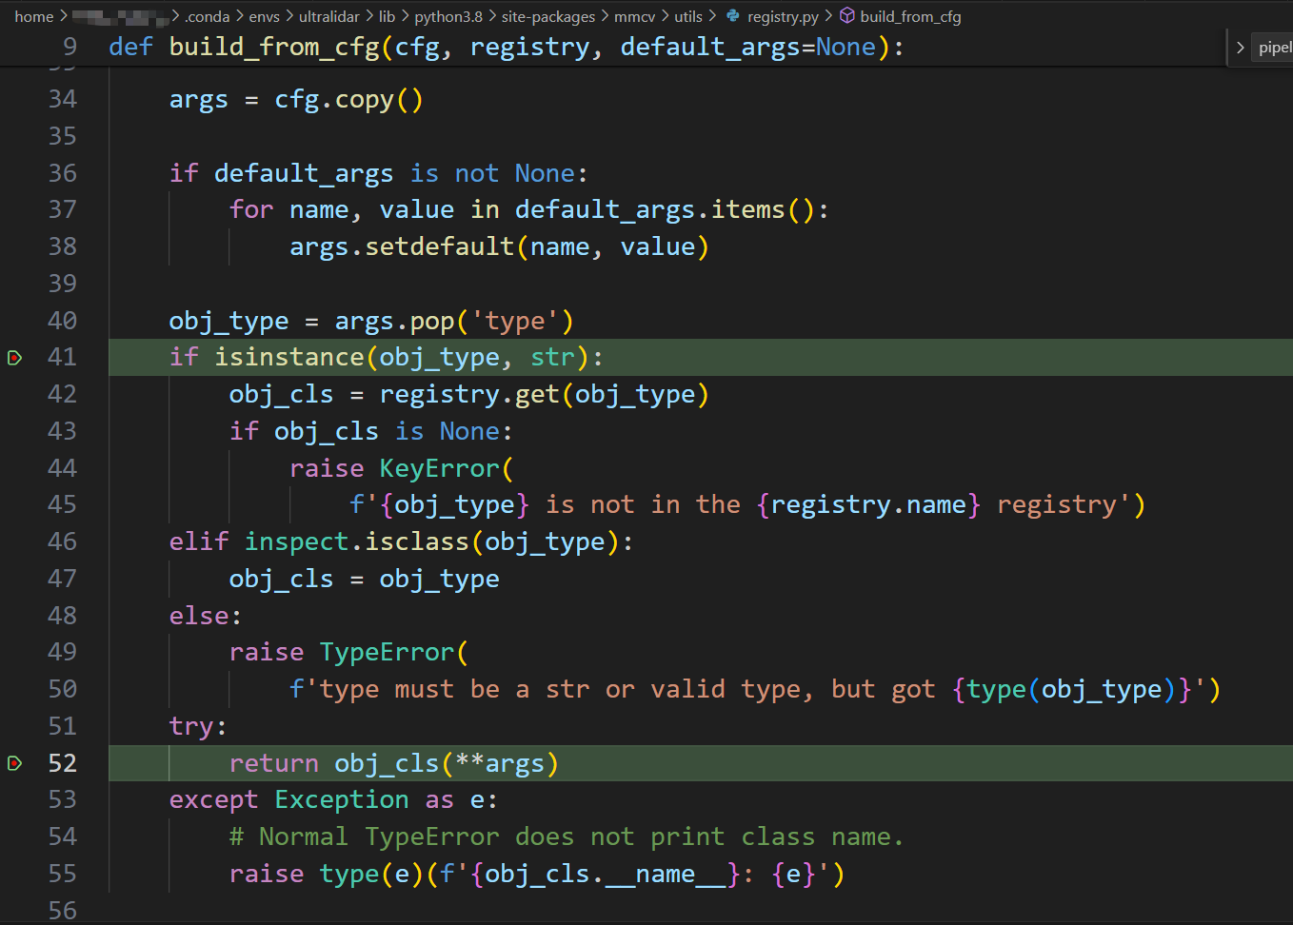Click the Python file icon in breadcrumbs
This screenshot has height=925, width=1293.
[x=732, y=16]
